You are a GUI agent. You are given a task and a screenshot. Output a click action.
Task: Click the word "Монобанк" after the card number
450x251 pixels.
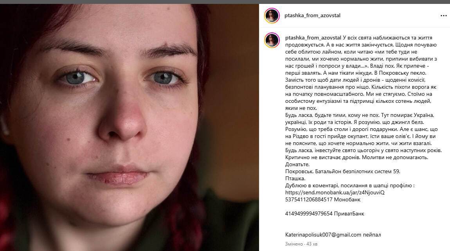(x=347, y=199)
